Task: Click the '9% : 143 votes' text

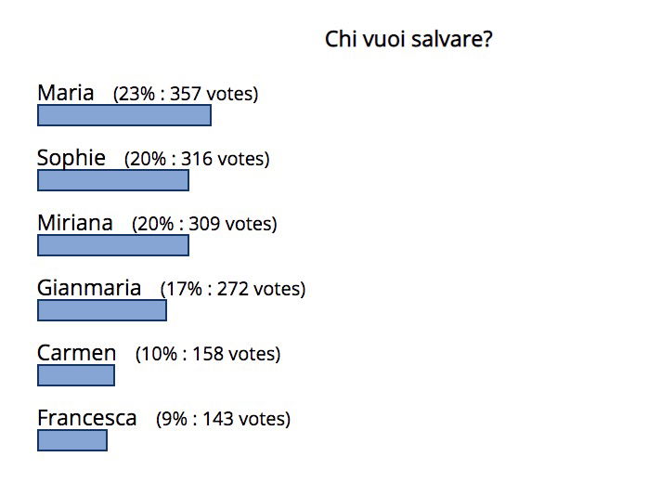Action: [223, 419]
